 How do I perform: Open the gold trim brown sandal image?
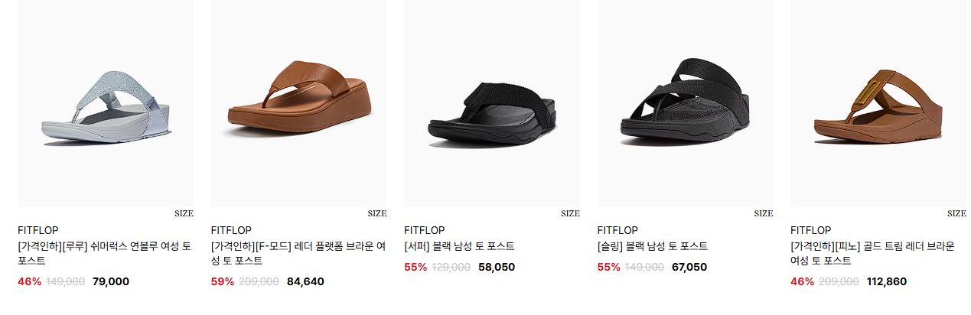pos(878,103)
